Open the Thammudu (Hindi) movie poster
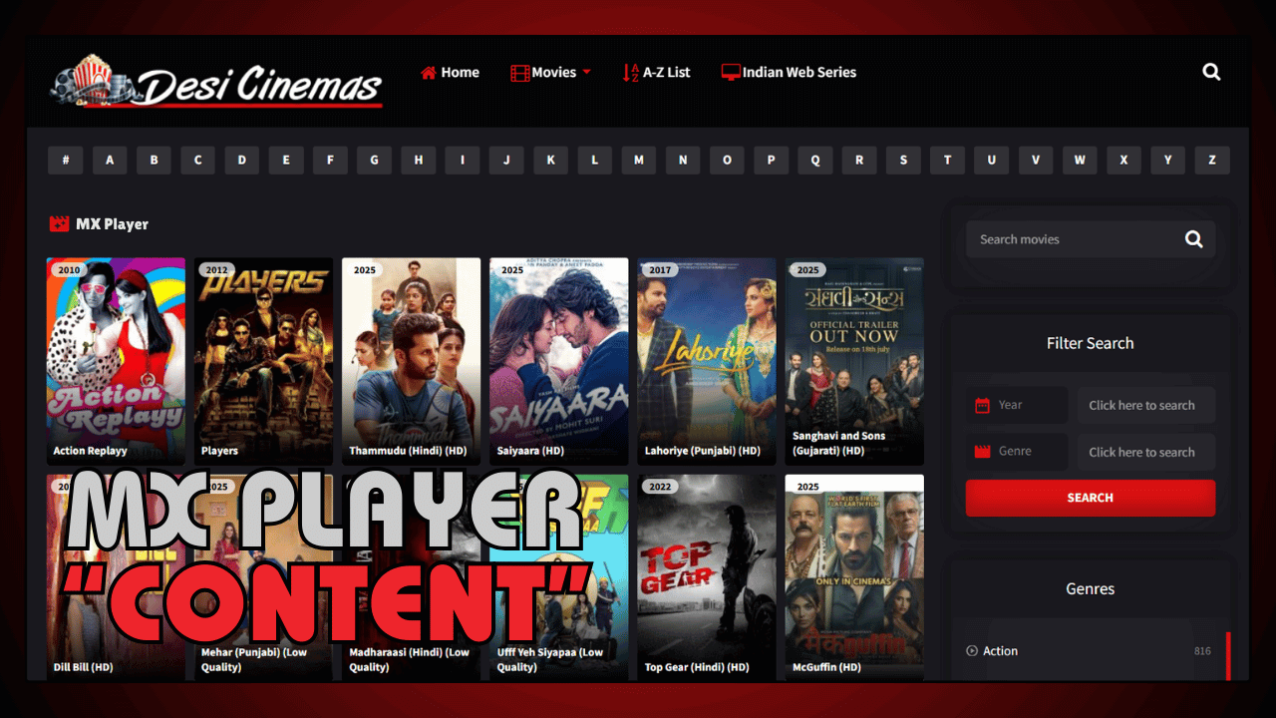This screenshot has height=718, width=1276. (x=411, y=361)
